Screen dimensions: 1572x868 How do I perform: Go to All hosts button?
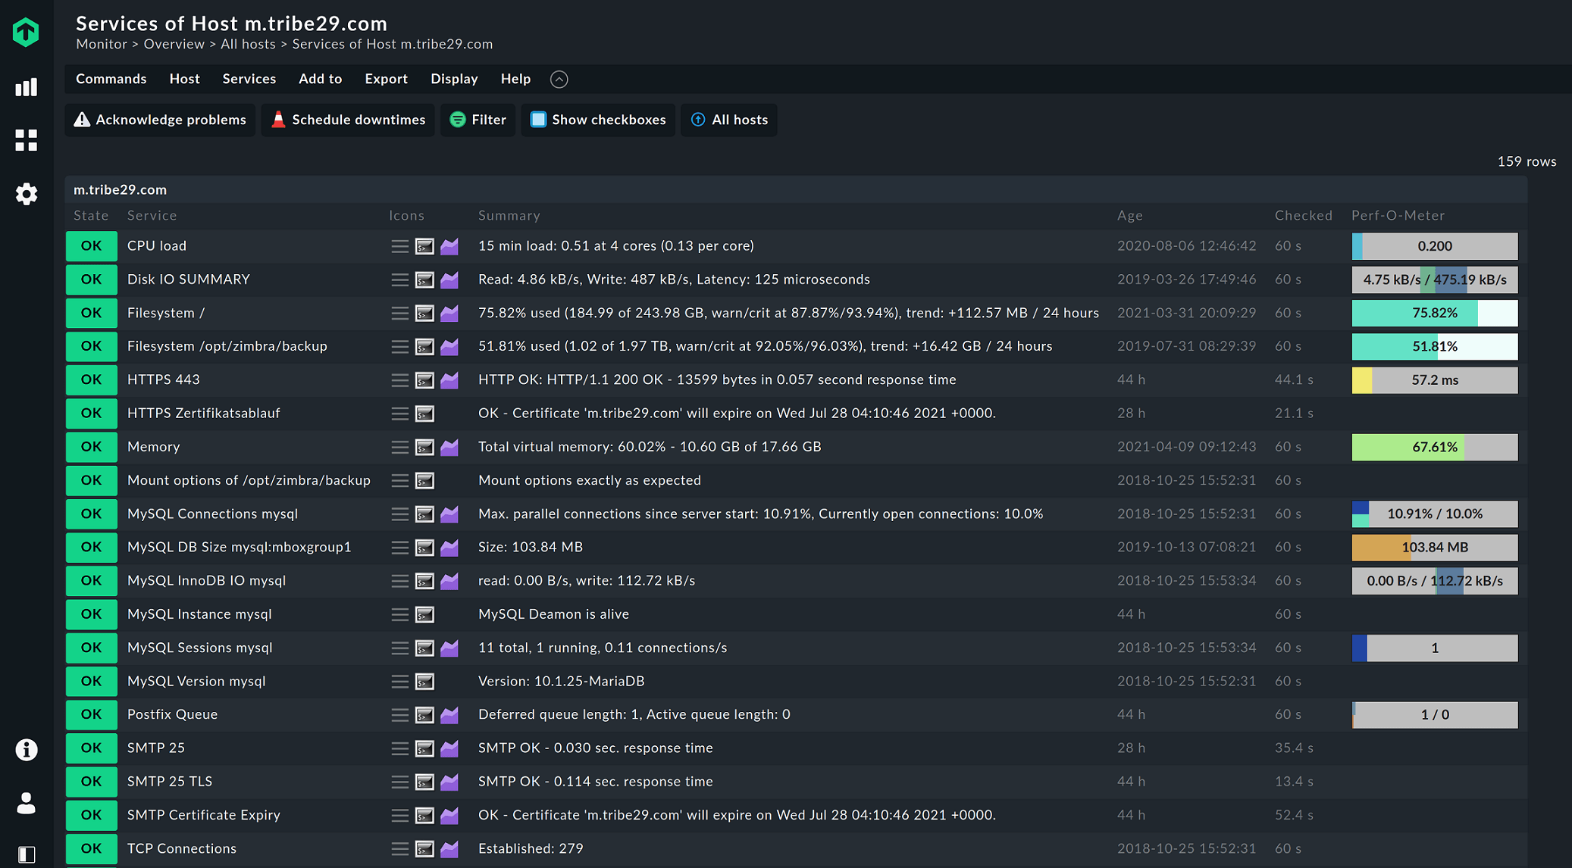pos(729,120)
